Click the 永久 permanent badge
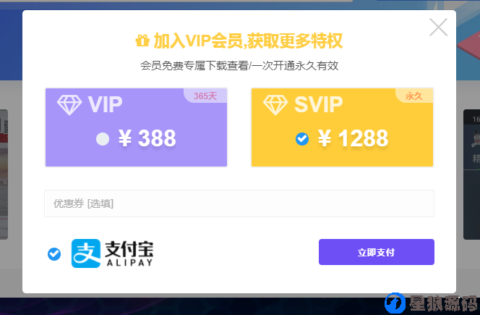The width and height of the screenshot is (480, 315). pos(414,96)
